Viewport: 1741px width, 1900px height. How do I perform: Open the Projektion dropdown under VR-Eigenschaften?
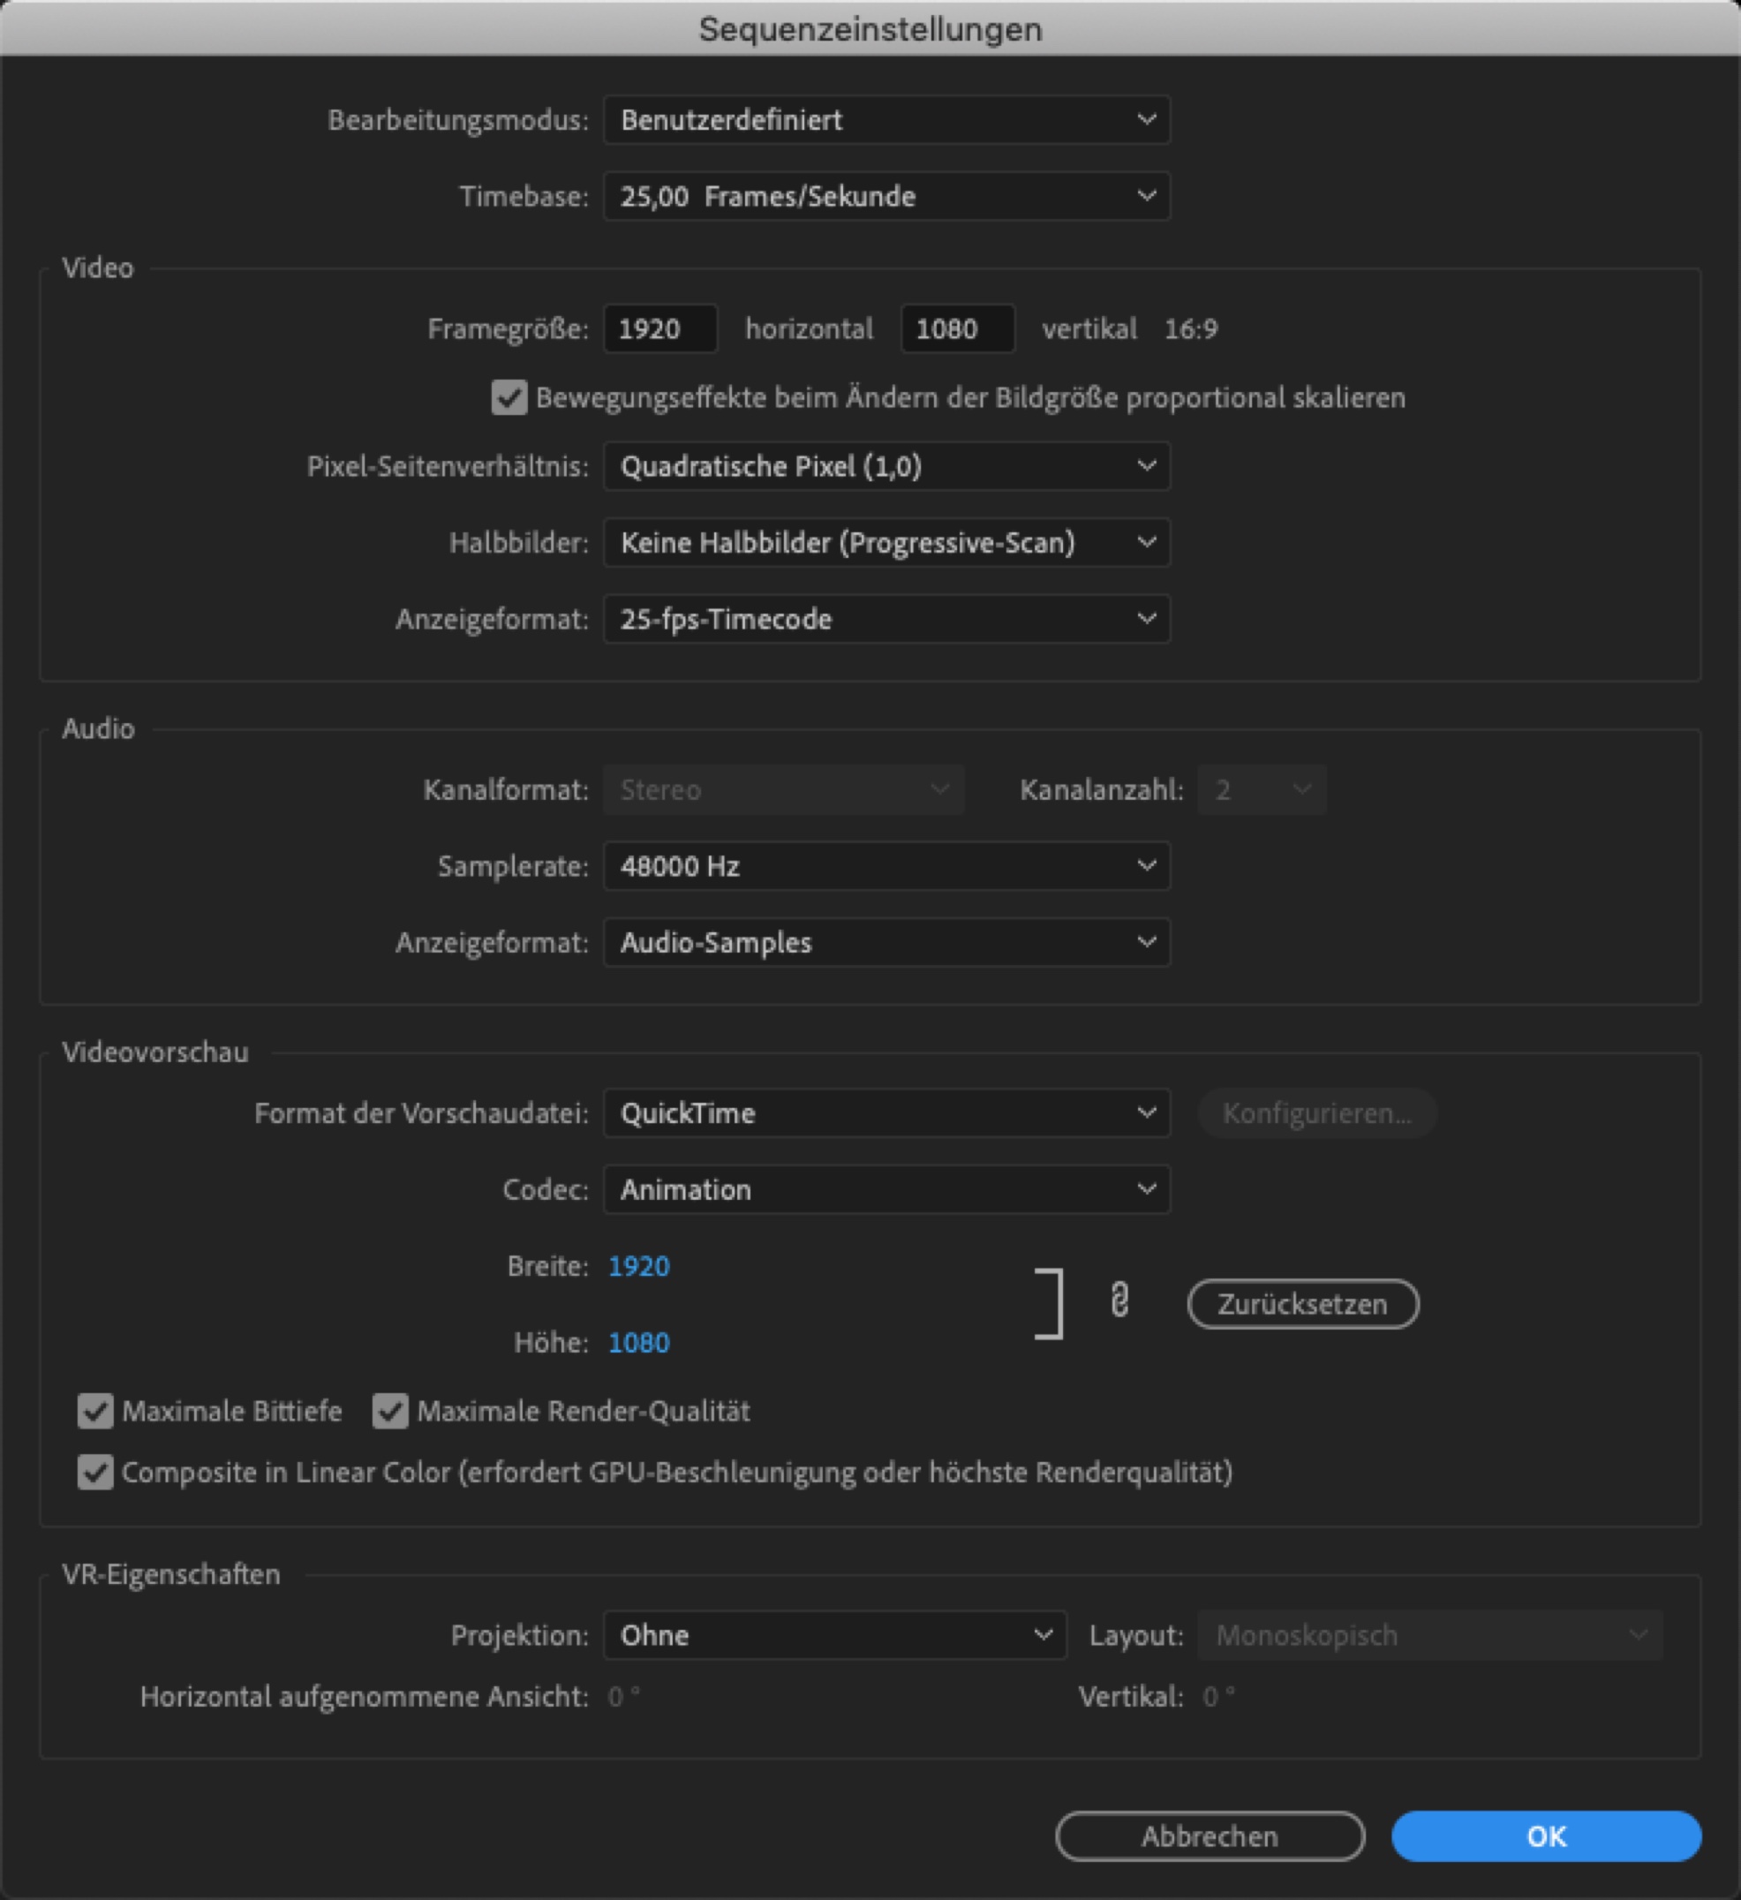[x=833, y=1635]
